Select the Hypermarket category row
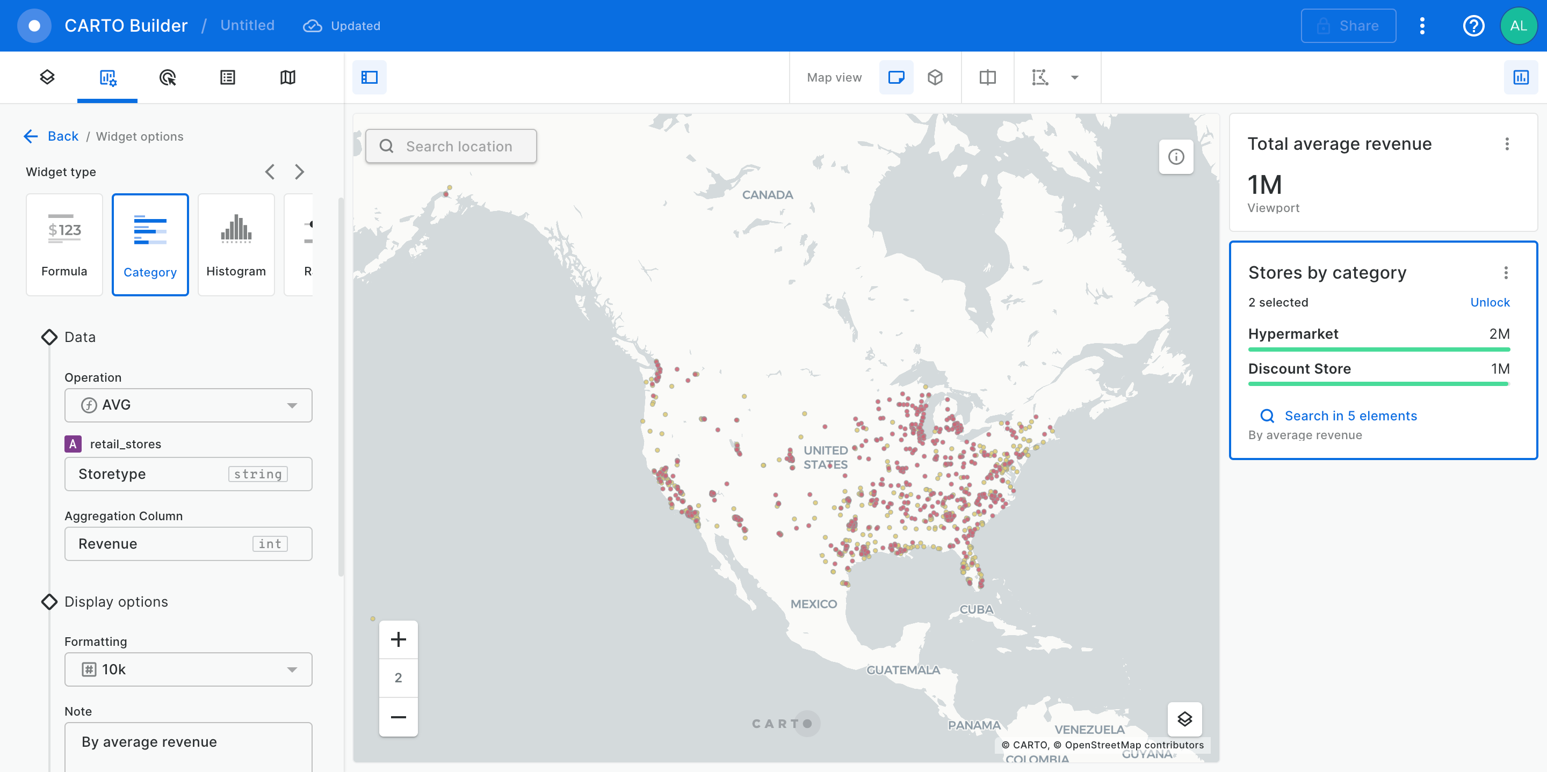 [1379, 338]
